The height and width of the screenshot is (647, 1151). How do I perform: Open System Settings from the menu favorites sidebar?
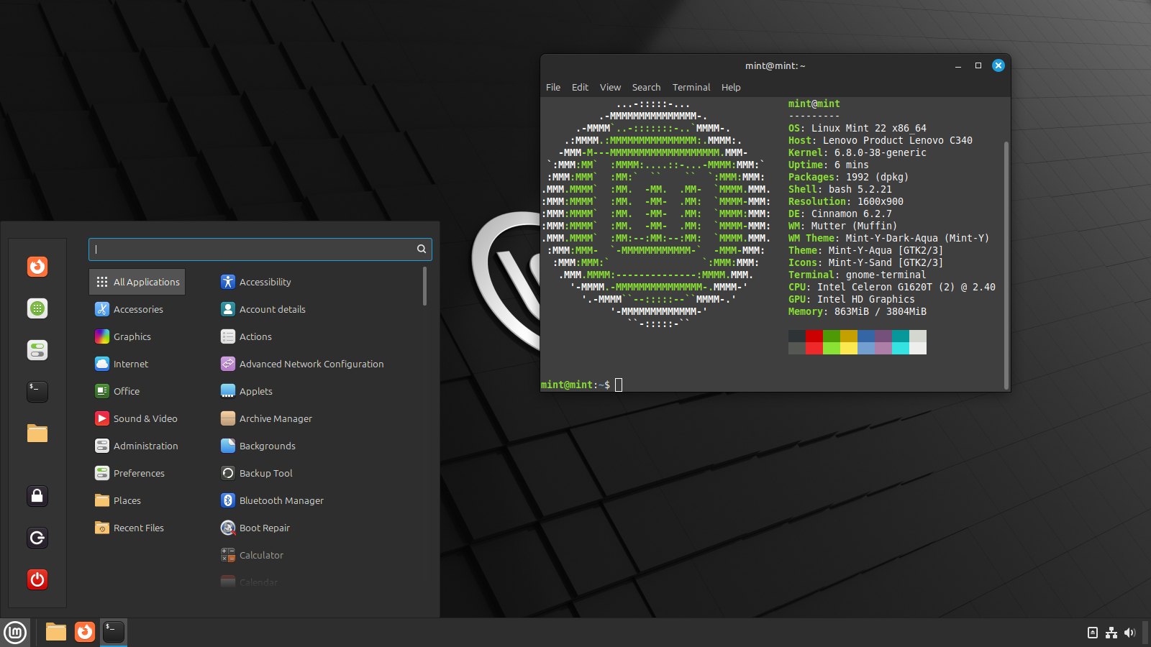(x=37, y=350)
